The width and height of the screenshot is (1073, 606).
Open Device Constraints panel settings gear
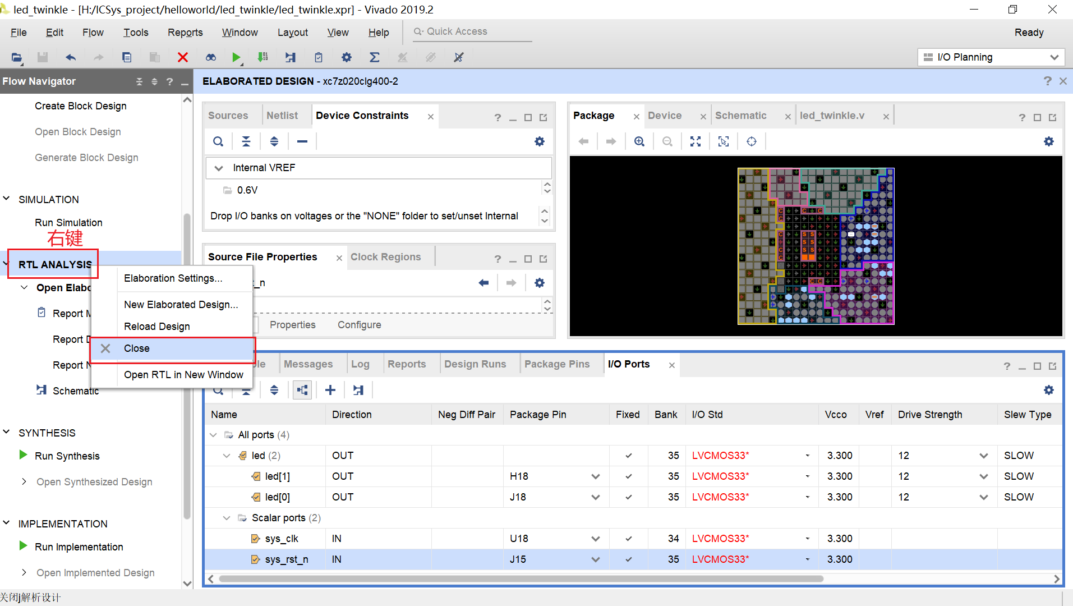pyautogui.click(x=540, y=141)
